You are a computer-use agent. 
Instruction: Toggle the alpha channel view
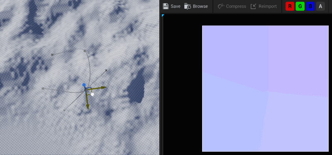[x=320, y=6]
